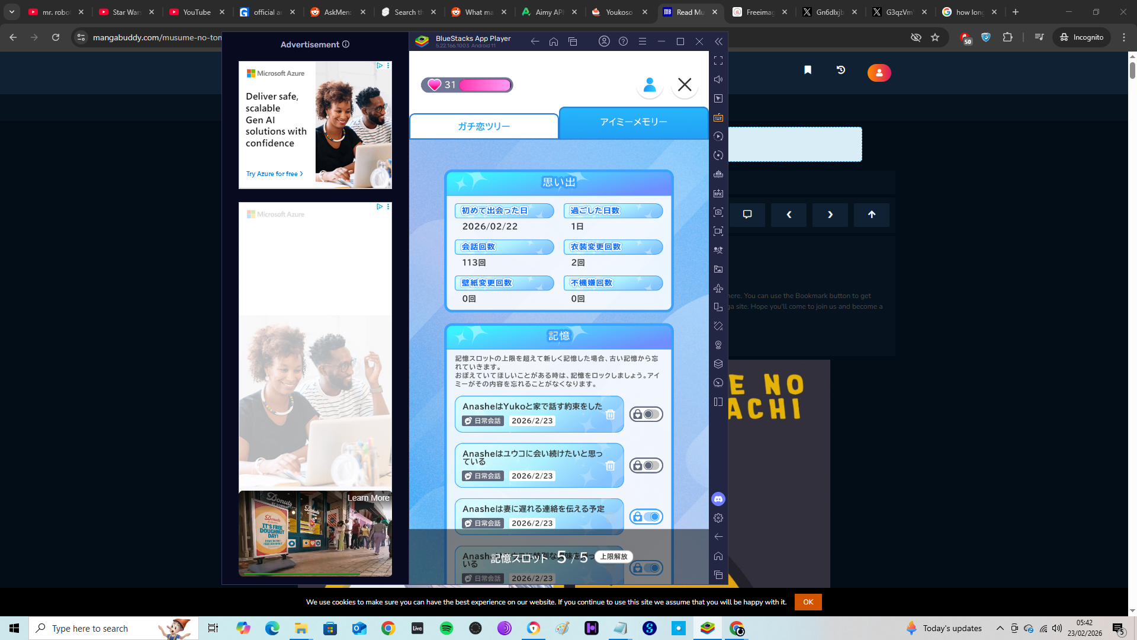The image size is (1137, 640).
Task: Click the BlueStacks volume icon
Action: click(x=718, y=79)
